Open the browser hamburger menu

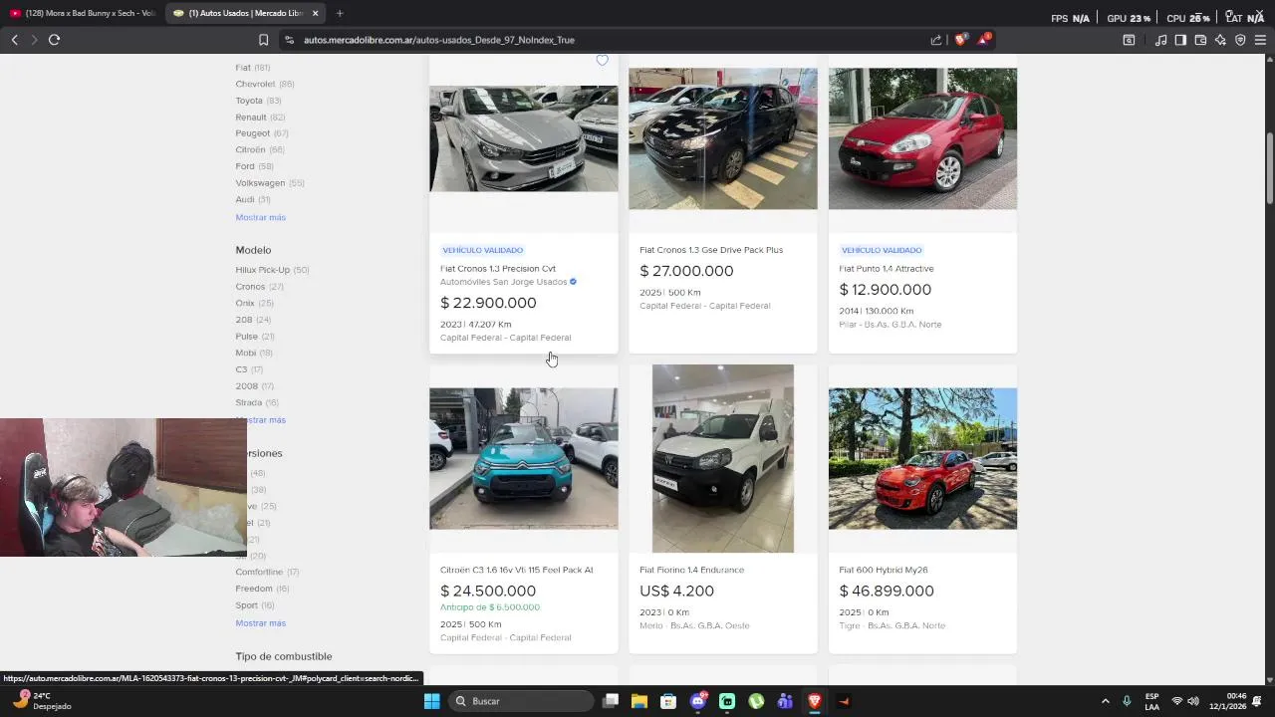point(1260,40)
